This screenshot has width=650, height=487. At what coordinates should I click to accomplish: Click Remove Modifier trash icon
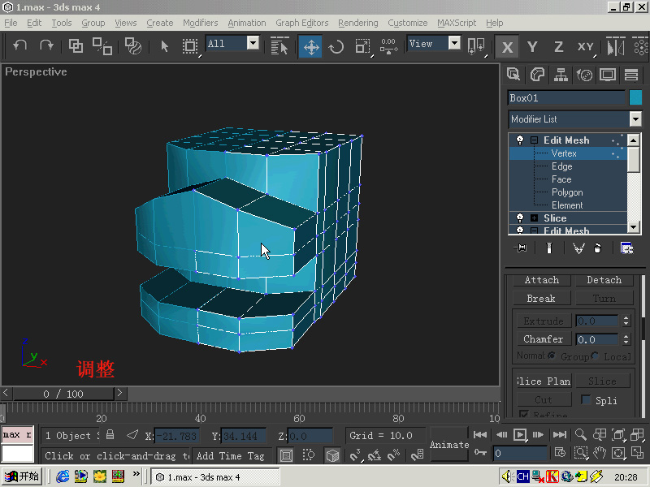(597, 248)
